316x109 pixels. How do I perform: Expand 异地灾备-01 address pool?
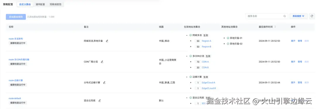224,38
